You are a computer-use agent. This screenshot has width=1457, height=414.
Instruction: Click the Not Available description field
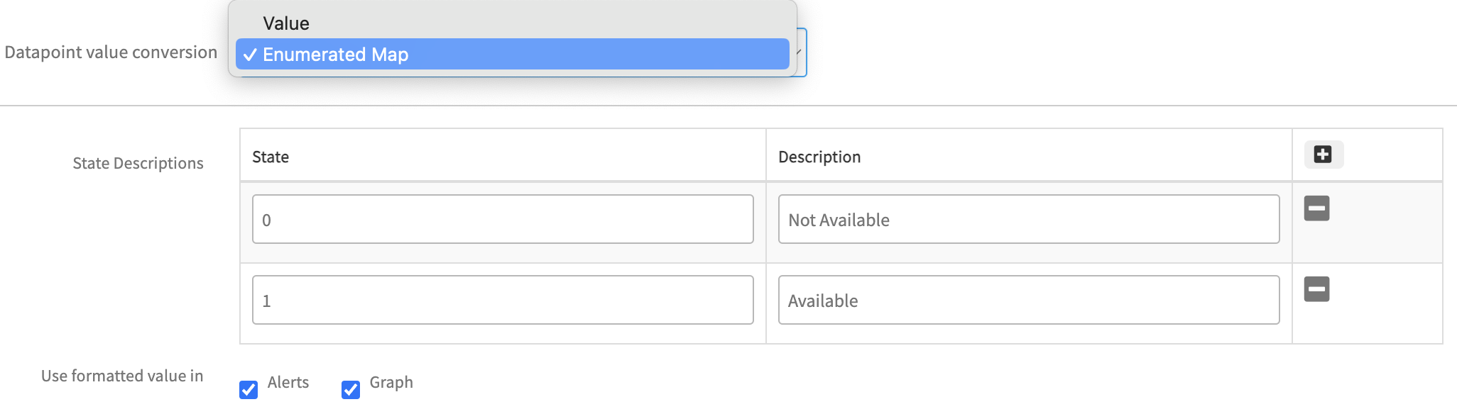click(x=1028, y=220)
